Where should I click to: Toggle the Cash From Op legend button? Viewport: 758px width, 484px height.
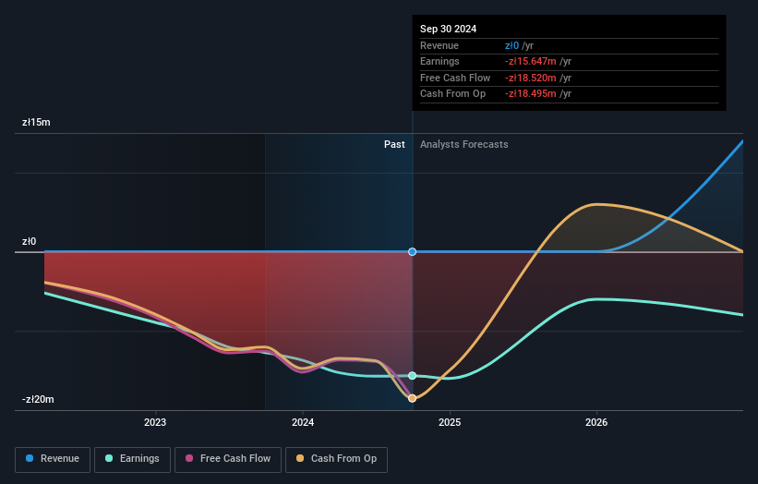point(336,459)
